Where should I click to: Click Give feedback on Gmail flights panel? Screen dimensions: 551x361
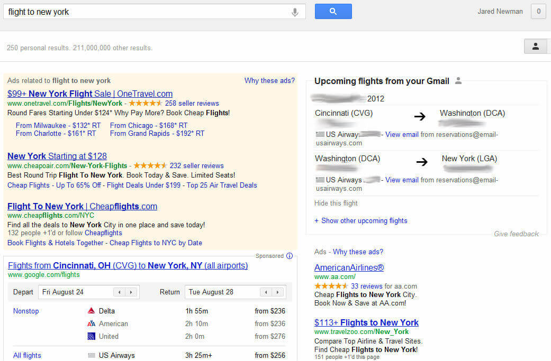pos(516,234)
